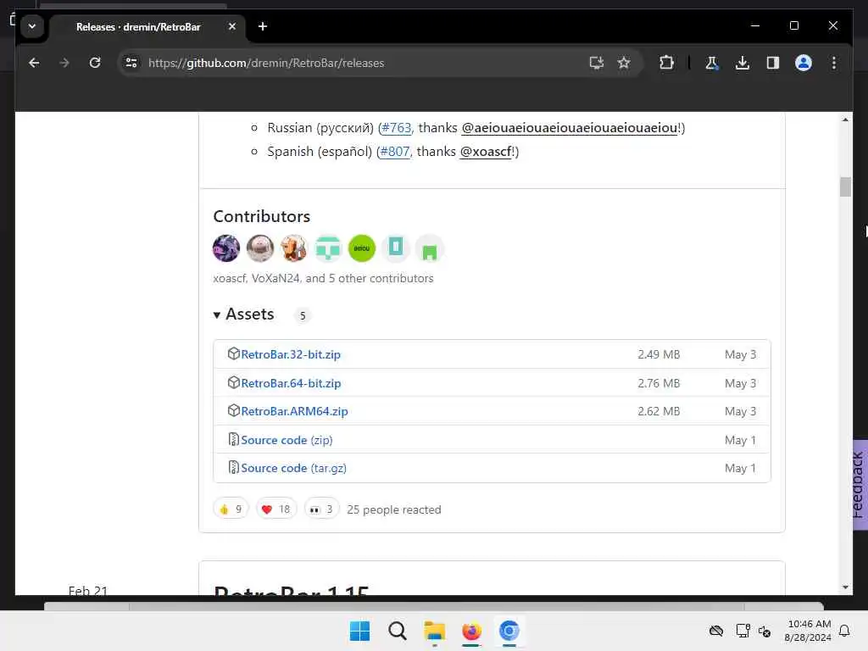Image resolution: width=868 pixels, height=651 pixels.
Task: Open the browser extensions menu
Action: point(666,63)
